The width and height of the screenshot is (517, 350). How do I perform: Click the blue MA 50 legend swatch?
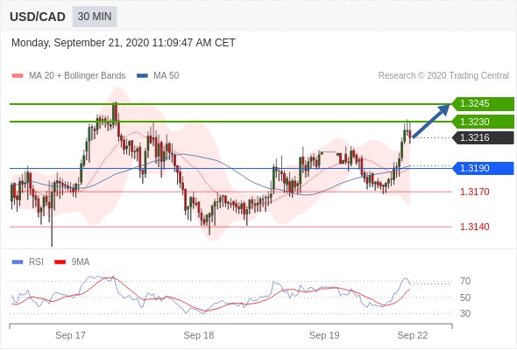(142, 76)
